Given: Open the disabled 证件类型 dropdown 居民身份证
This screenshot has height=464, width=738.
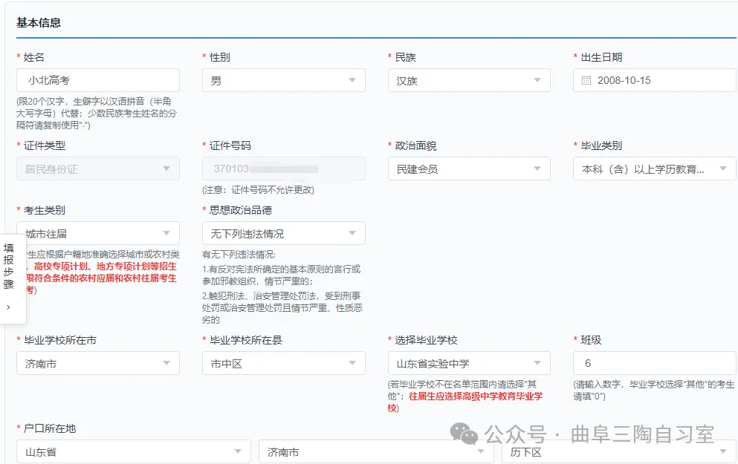Looking at the screenshot, I should (x=98, y=169).
